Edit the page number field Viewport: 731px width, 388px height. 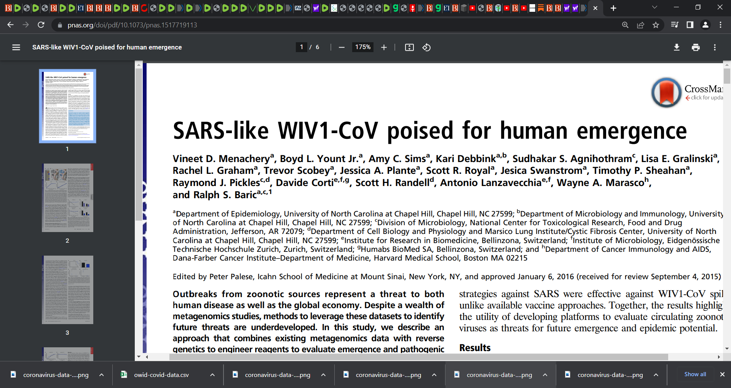point(302,47)
